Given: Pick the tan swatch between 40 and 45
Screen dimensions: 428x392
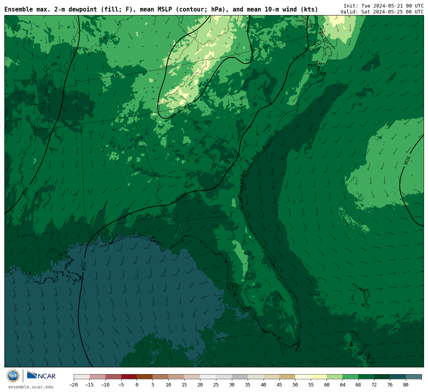Looking at the screenshot, I should point(271,377).
